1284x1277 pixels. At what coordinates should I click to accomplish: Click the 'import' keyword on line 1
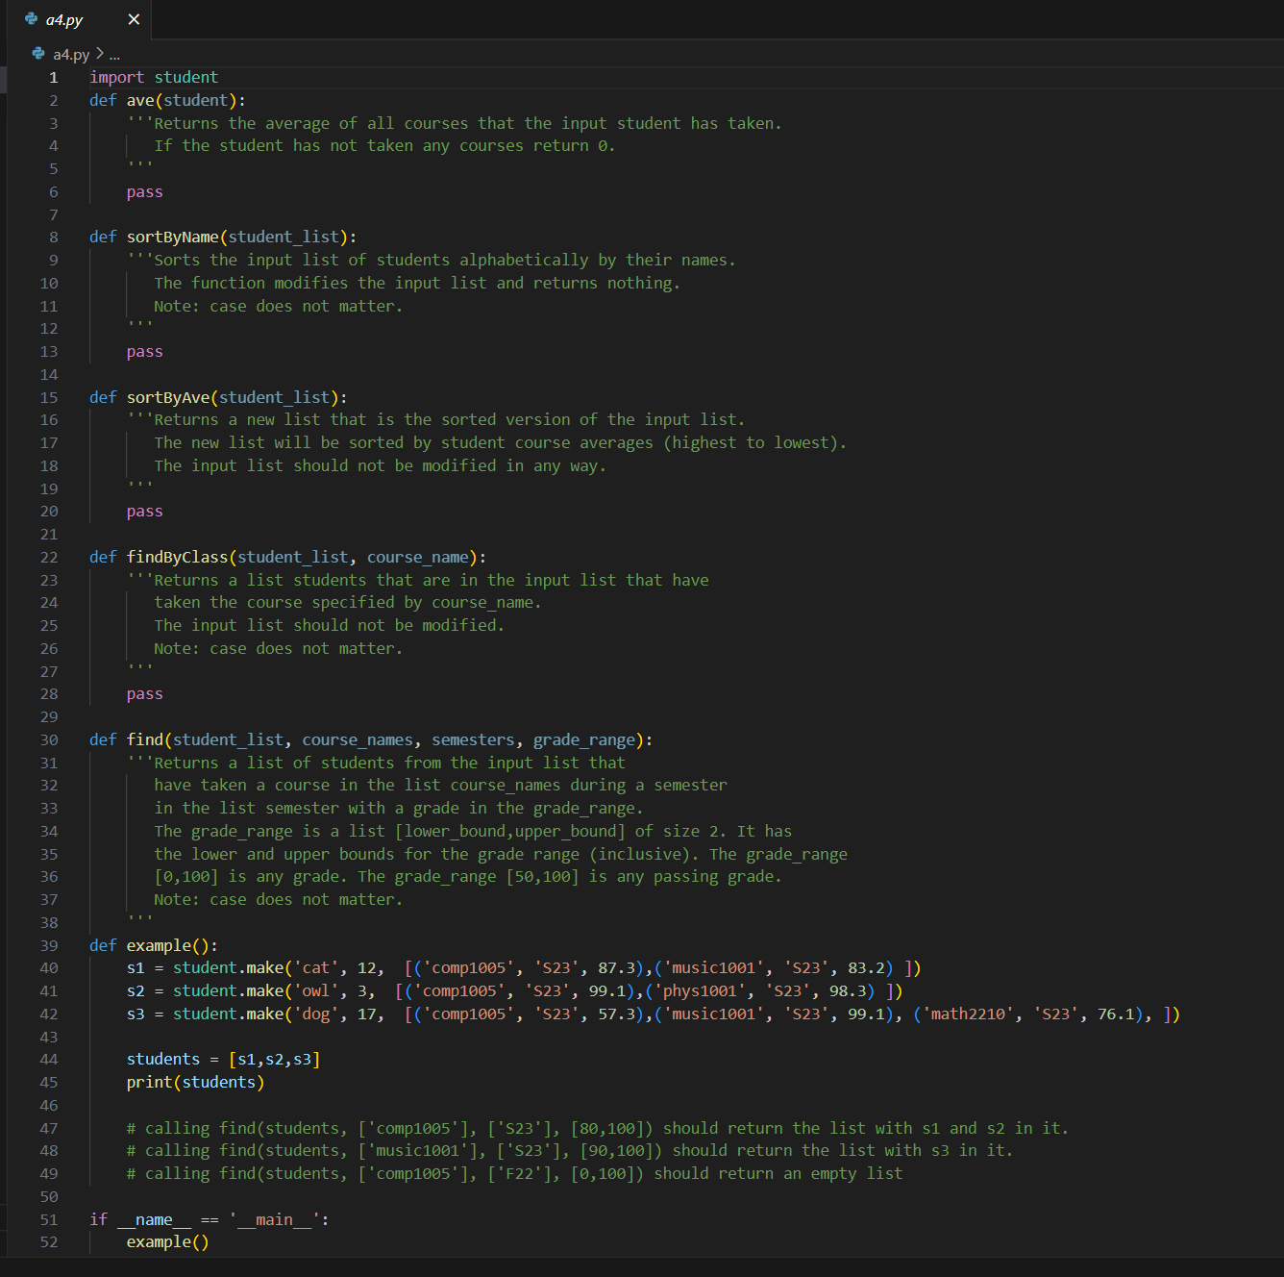[x=117, y=77]
